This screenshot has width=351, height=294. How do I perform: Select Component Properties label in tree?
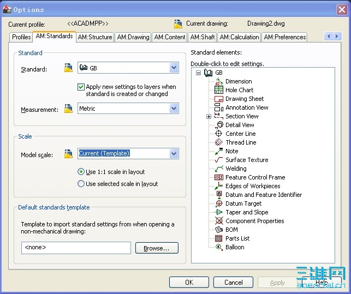[255, 221]
